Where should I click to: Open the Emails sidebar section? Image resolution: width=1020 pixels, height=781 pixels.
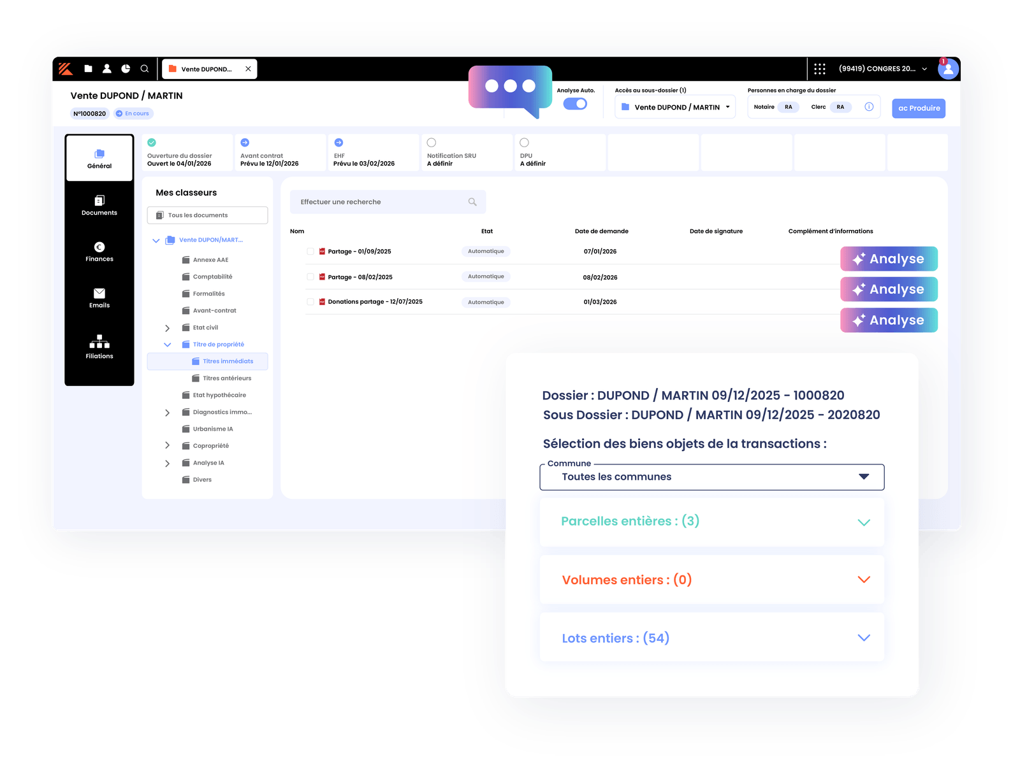[99, 298]
